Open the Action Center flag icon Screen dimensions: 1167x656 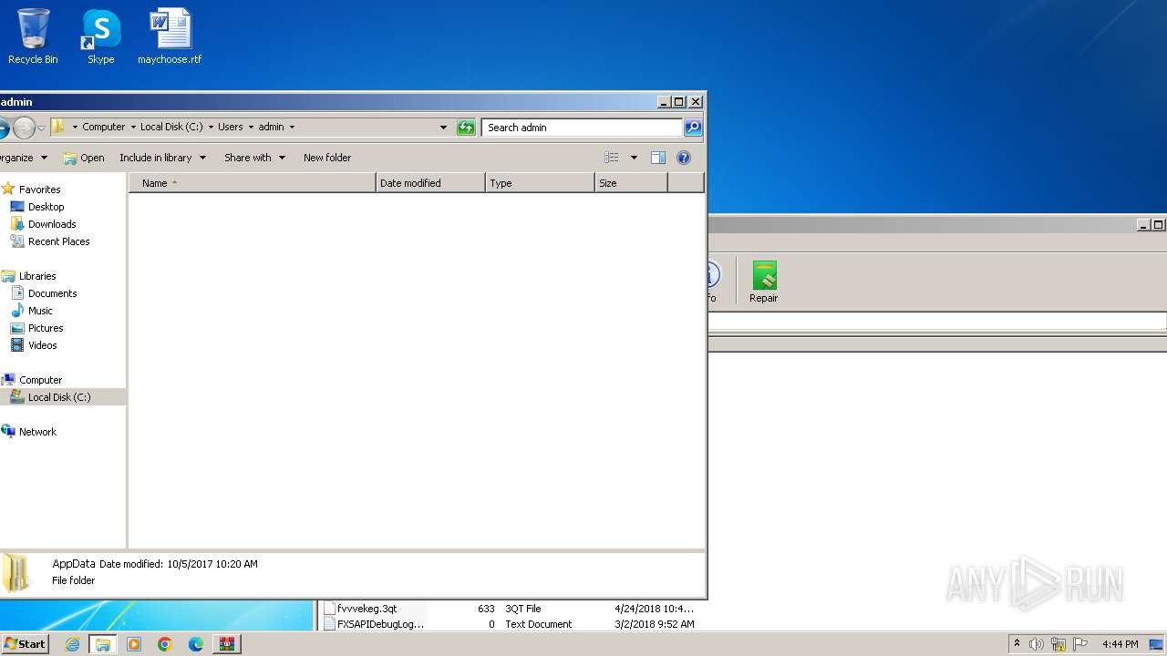pyautogui.click(x=1080, y=644)
